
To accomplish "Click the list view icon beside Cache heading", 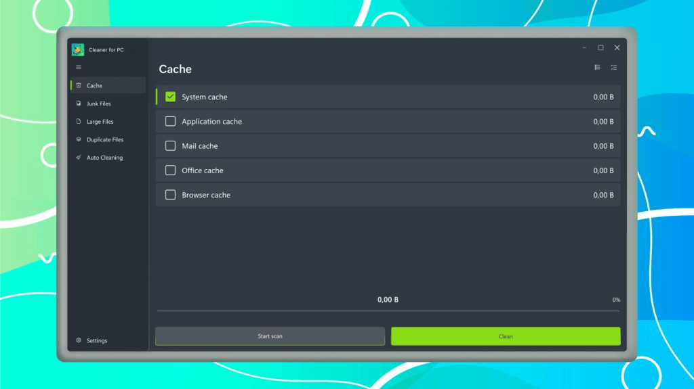I will tap(597, 68).
